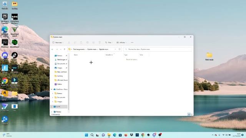Click the Share icon in Explorer toolbar

click(x=93, y=43)
